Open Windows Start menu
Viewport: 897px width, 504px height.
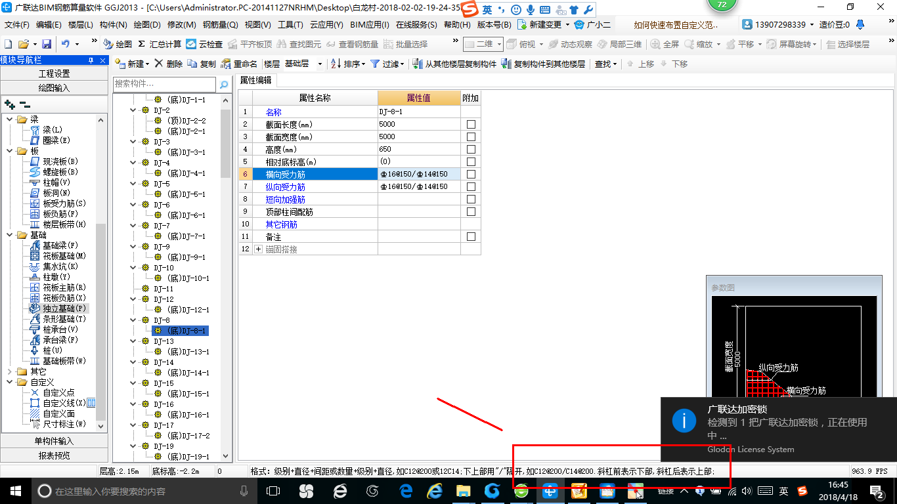(x=15, y=491)
